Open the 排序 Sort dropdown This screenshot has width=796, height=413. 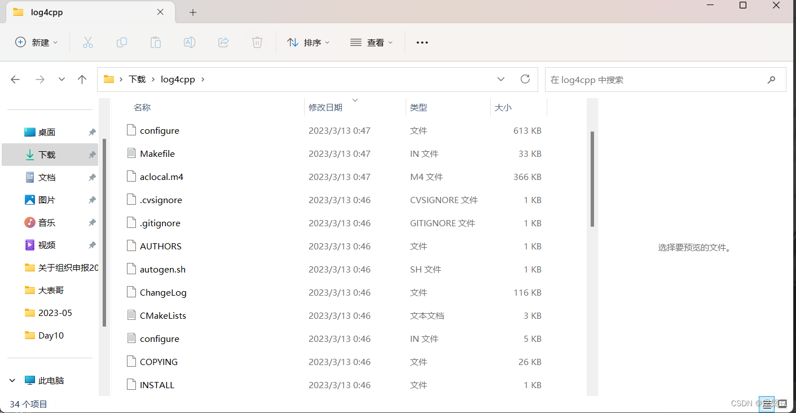point(308,42)
